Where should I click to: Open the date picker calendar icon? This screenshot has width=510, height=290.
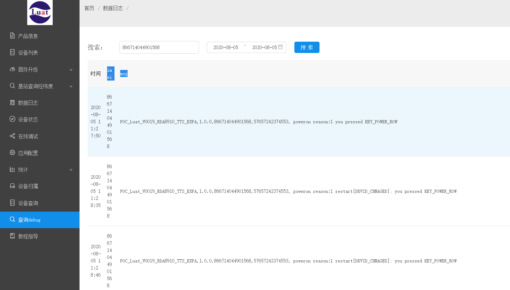tap(281, 47)
